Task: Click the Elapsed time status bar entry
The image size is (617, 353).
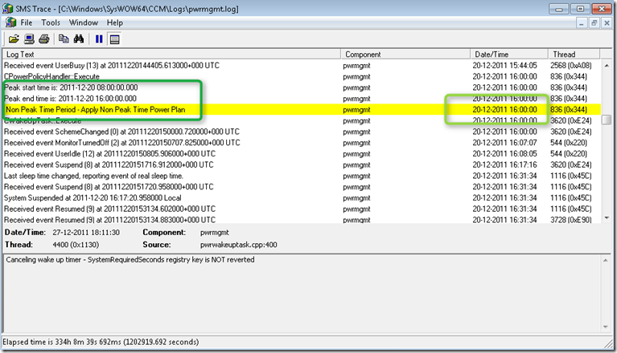Action: pos(101,342)
